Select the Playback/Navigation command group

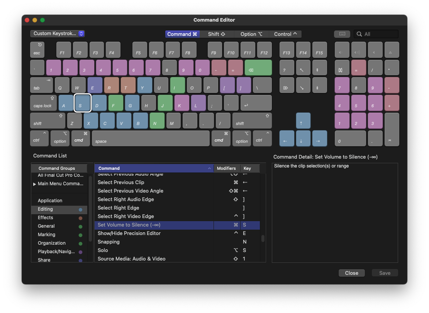(x=59, y=252)
